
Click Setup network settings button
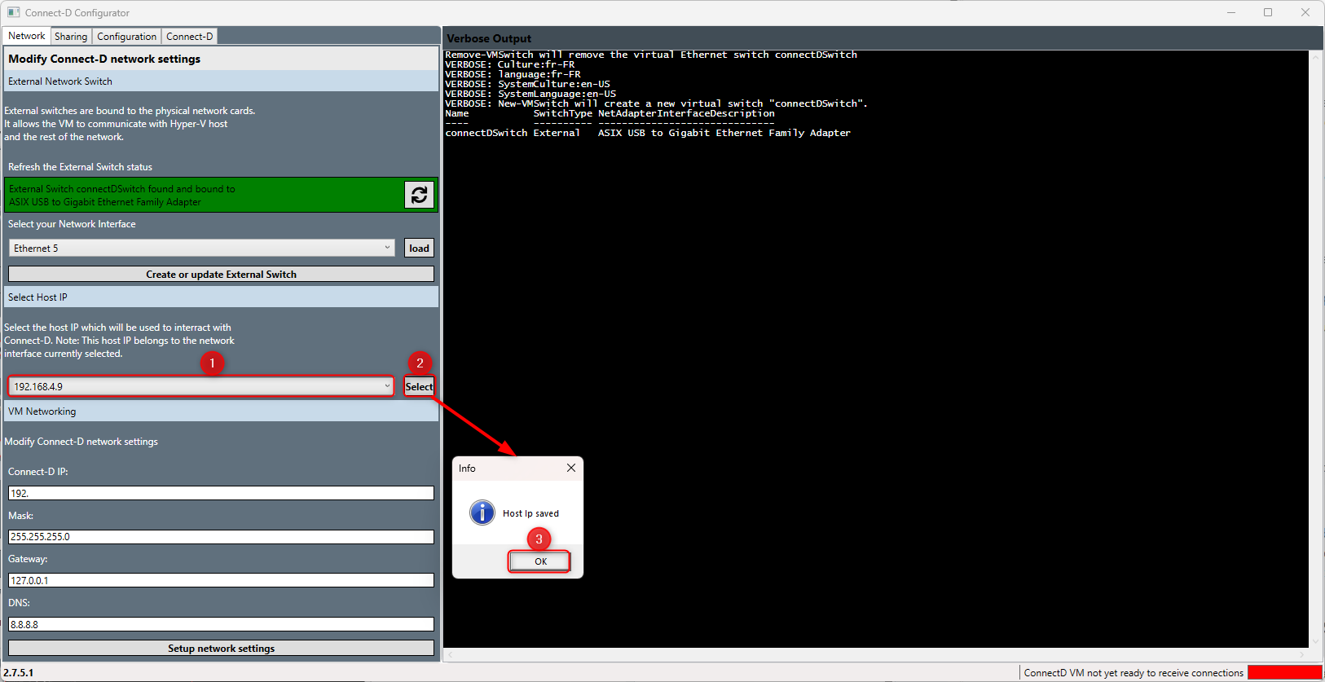(221, 648)
